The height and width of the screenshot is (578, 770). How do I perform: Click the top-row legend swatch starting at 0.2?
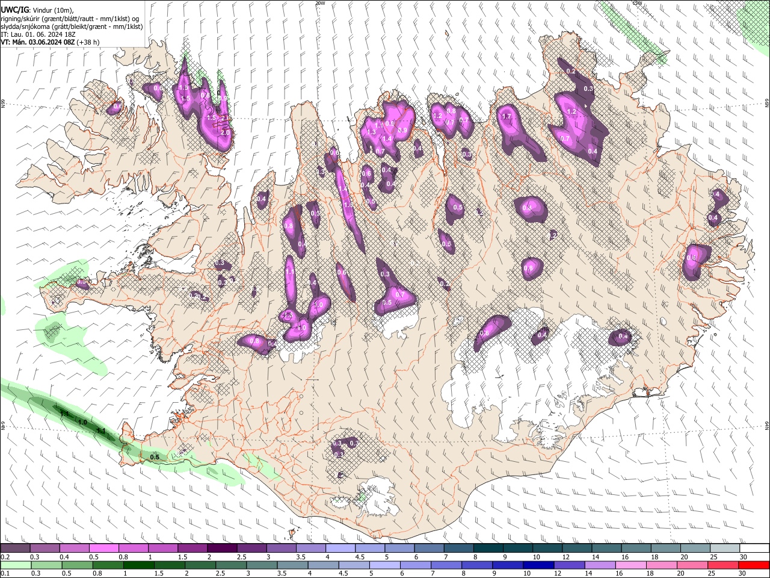click(15, 548)
